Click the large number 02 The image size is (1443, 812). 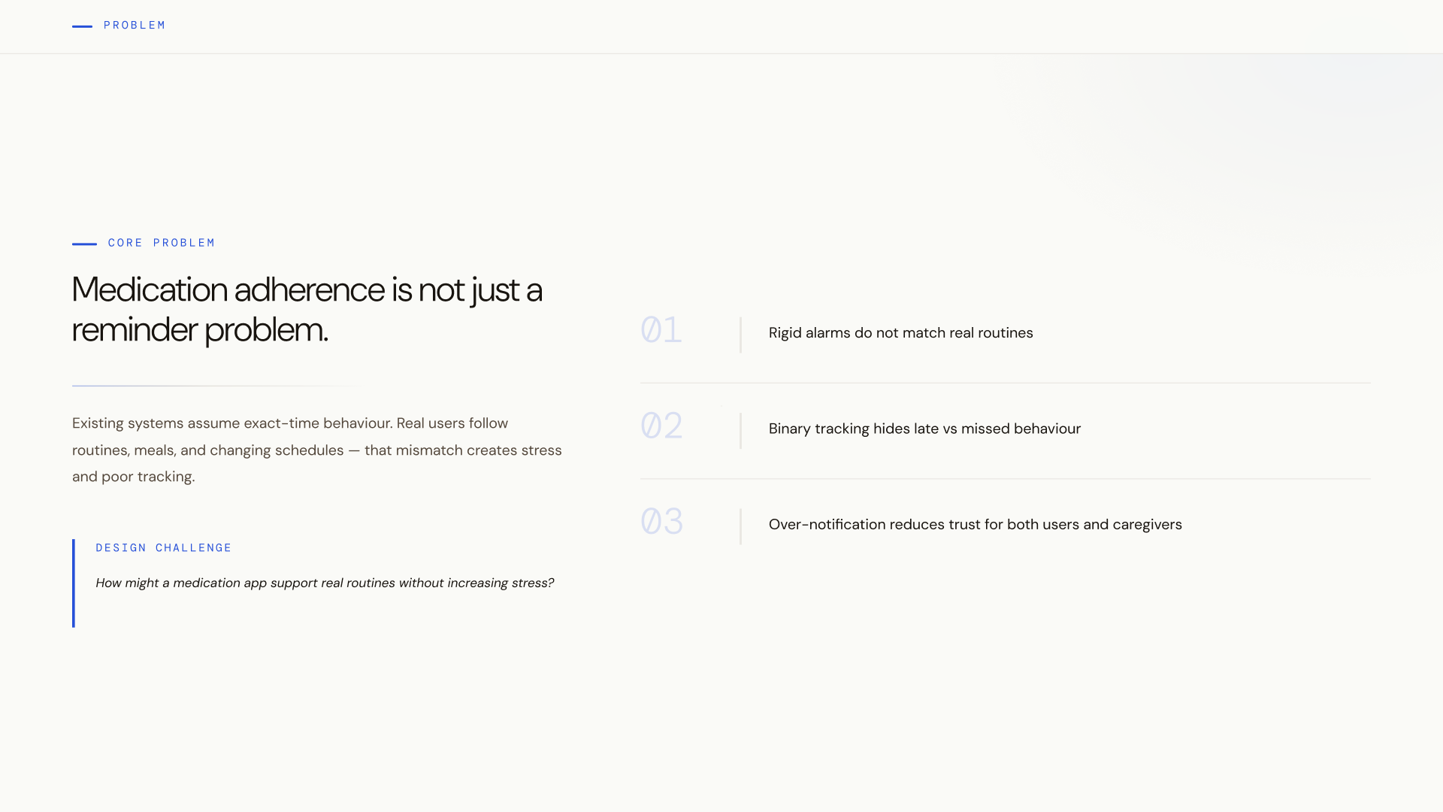[x=661, y=426]
